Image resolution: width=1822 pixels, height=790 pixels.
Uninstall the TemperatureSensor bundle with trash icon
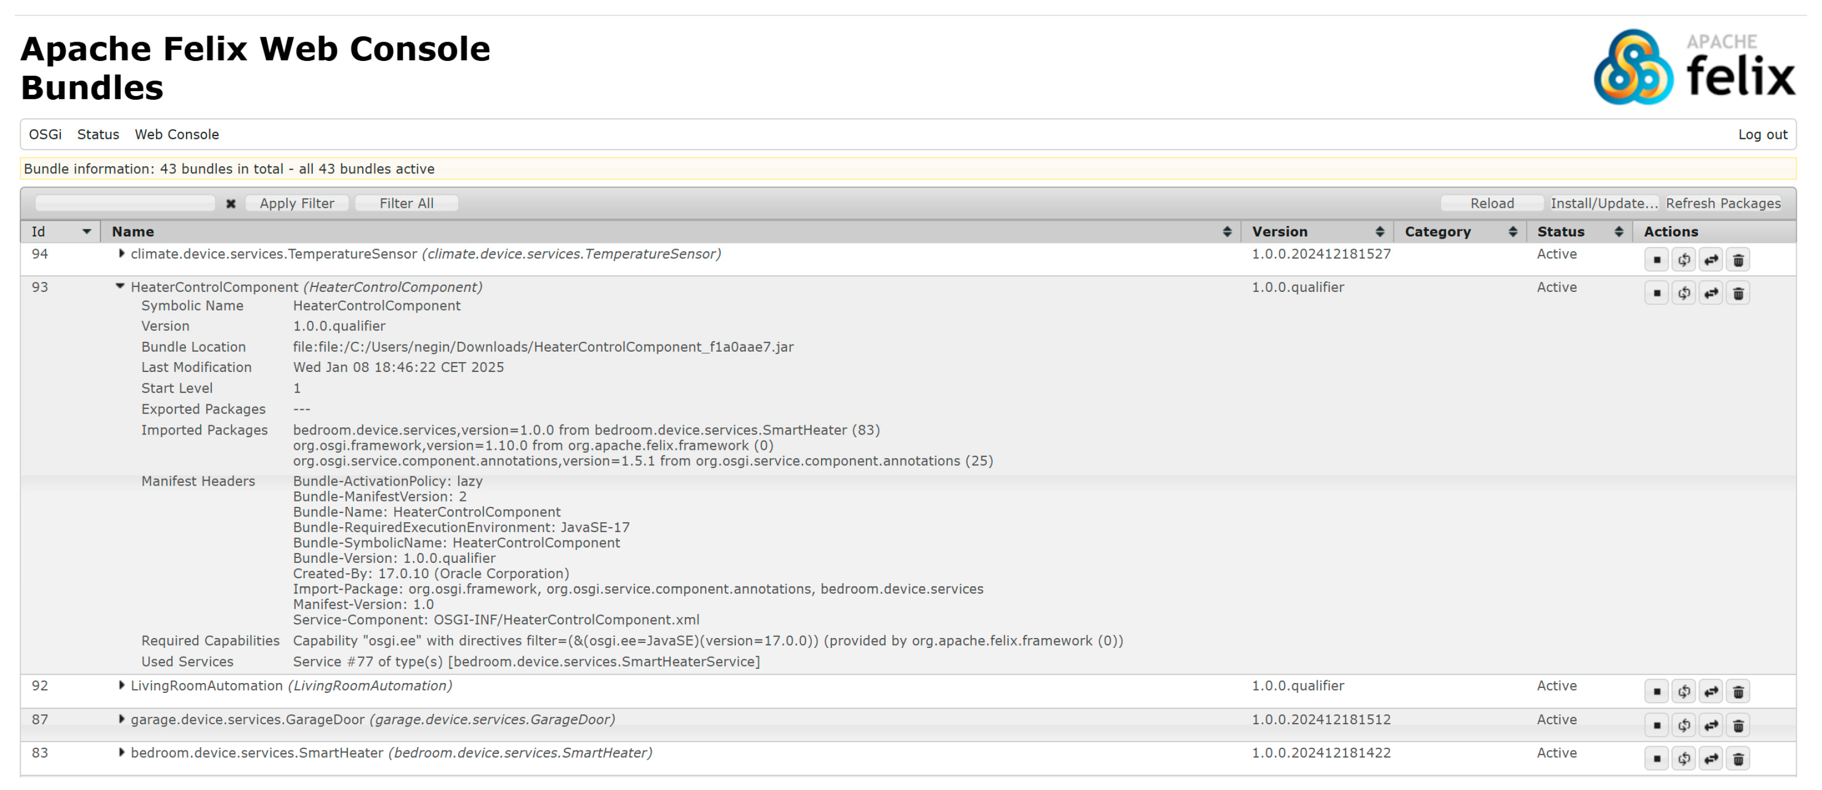pos(1739,260)
